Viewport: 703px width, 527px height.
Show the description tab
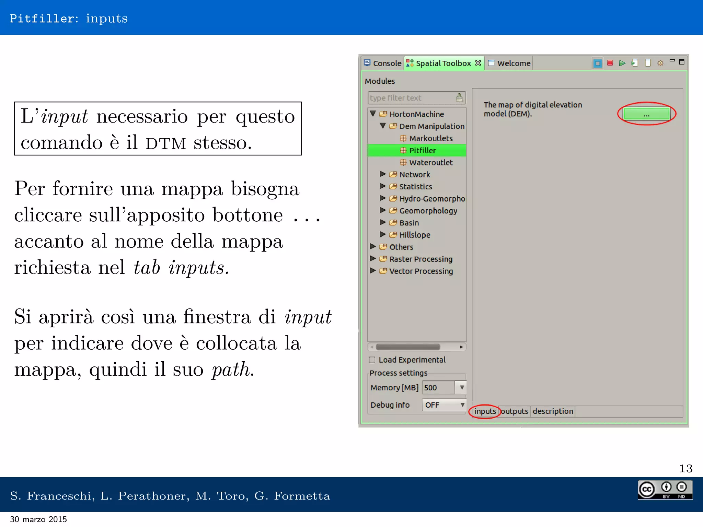pyautogui.click(x=553, y=411)
